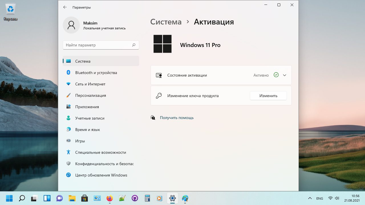Open Bluetooth и устройства section

[101, 73]
